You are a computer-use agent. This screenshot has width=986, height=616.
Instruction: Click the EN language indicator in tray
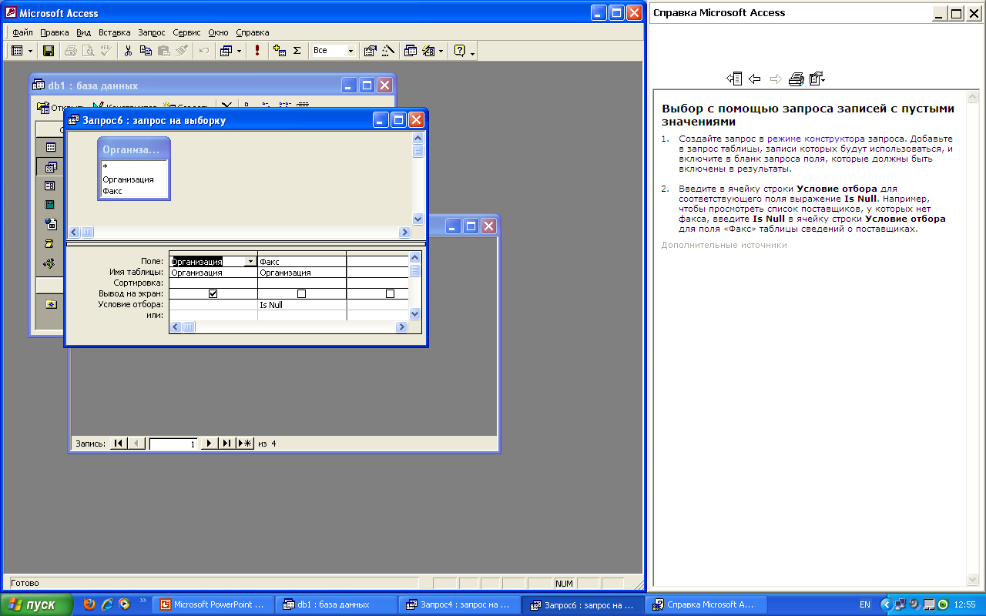click(x=865, y=604)
